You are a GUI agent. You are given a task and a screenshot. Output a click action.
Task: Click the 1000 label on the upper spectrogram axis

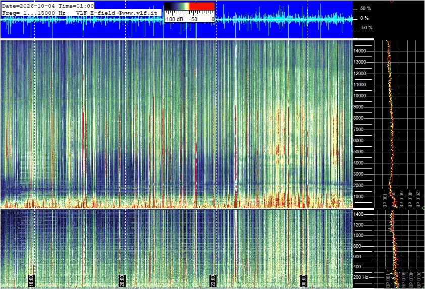point(358,197)
